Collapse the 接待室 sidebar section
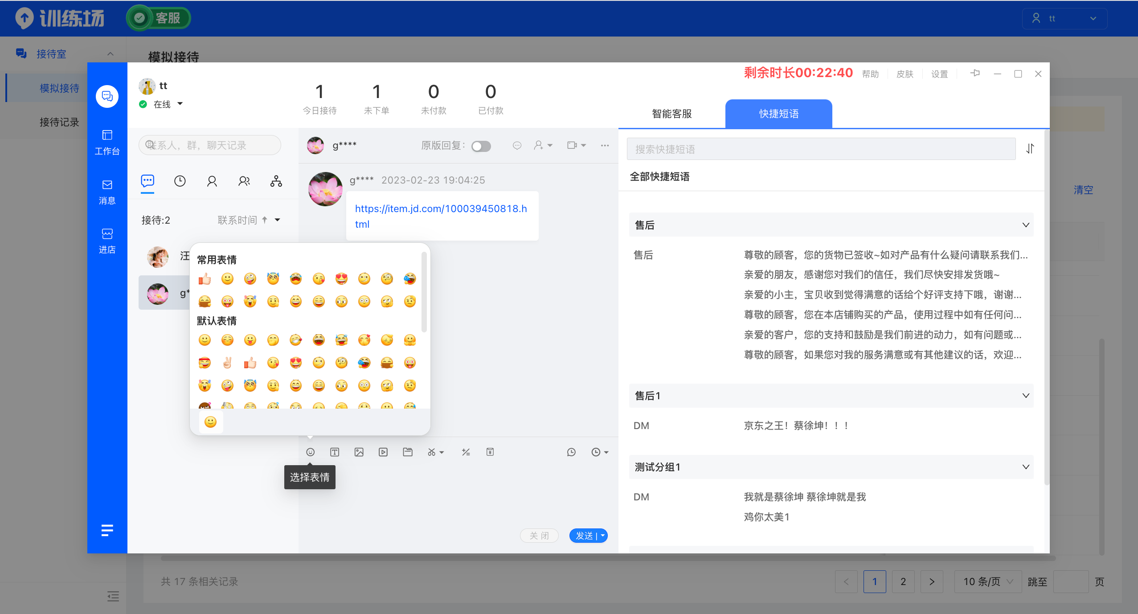Image resolution: width=1138 pixels, height=614 pixels. tap(111, 54)
